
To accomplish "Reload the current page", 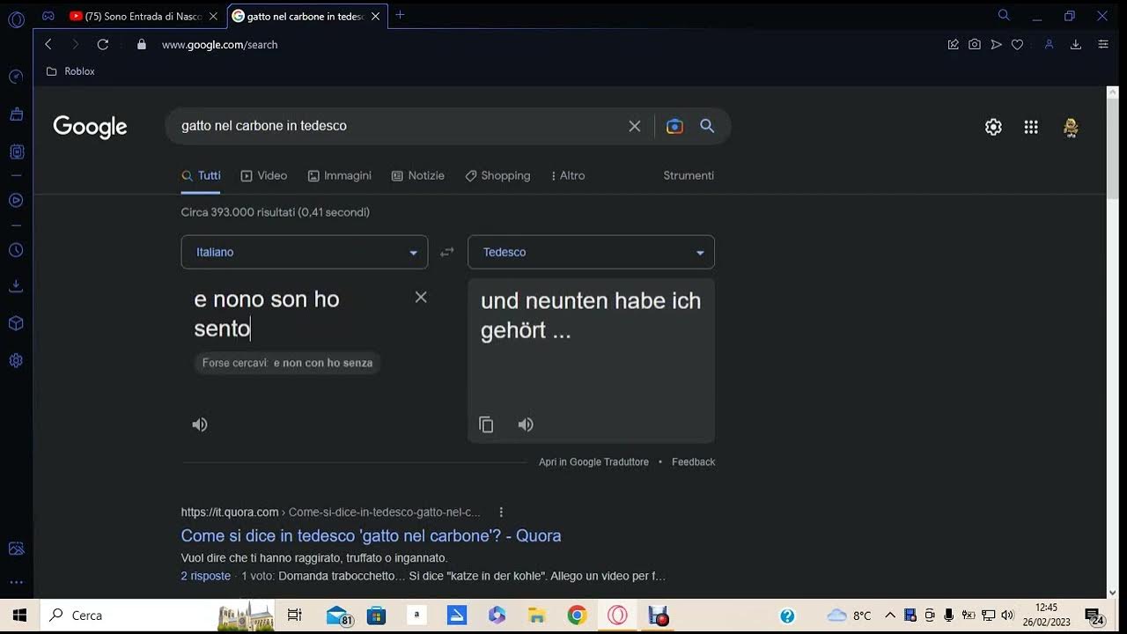I will tap(103, 44).
